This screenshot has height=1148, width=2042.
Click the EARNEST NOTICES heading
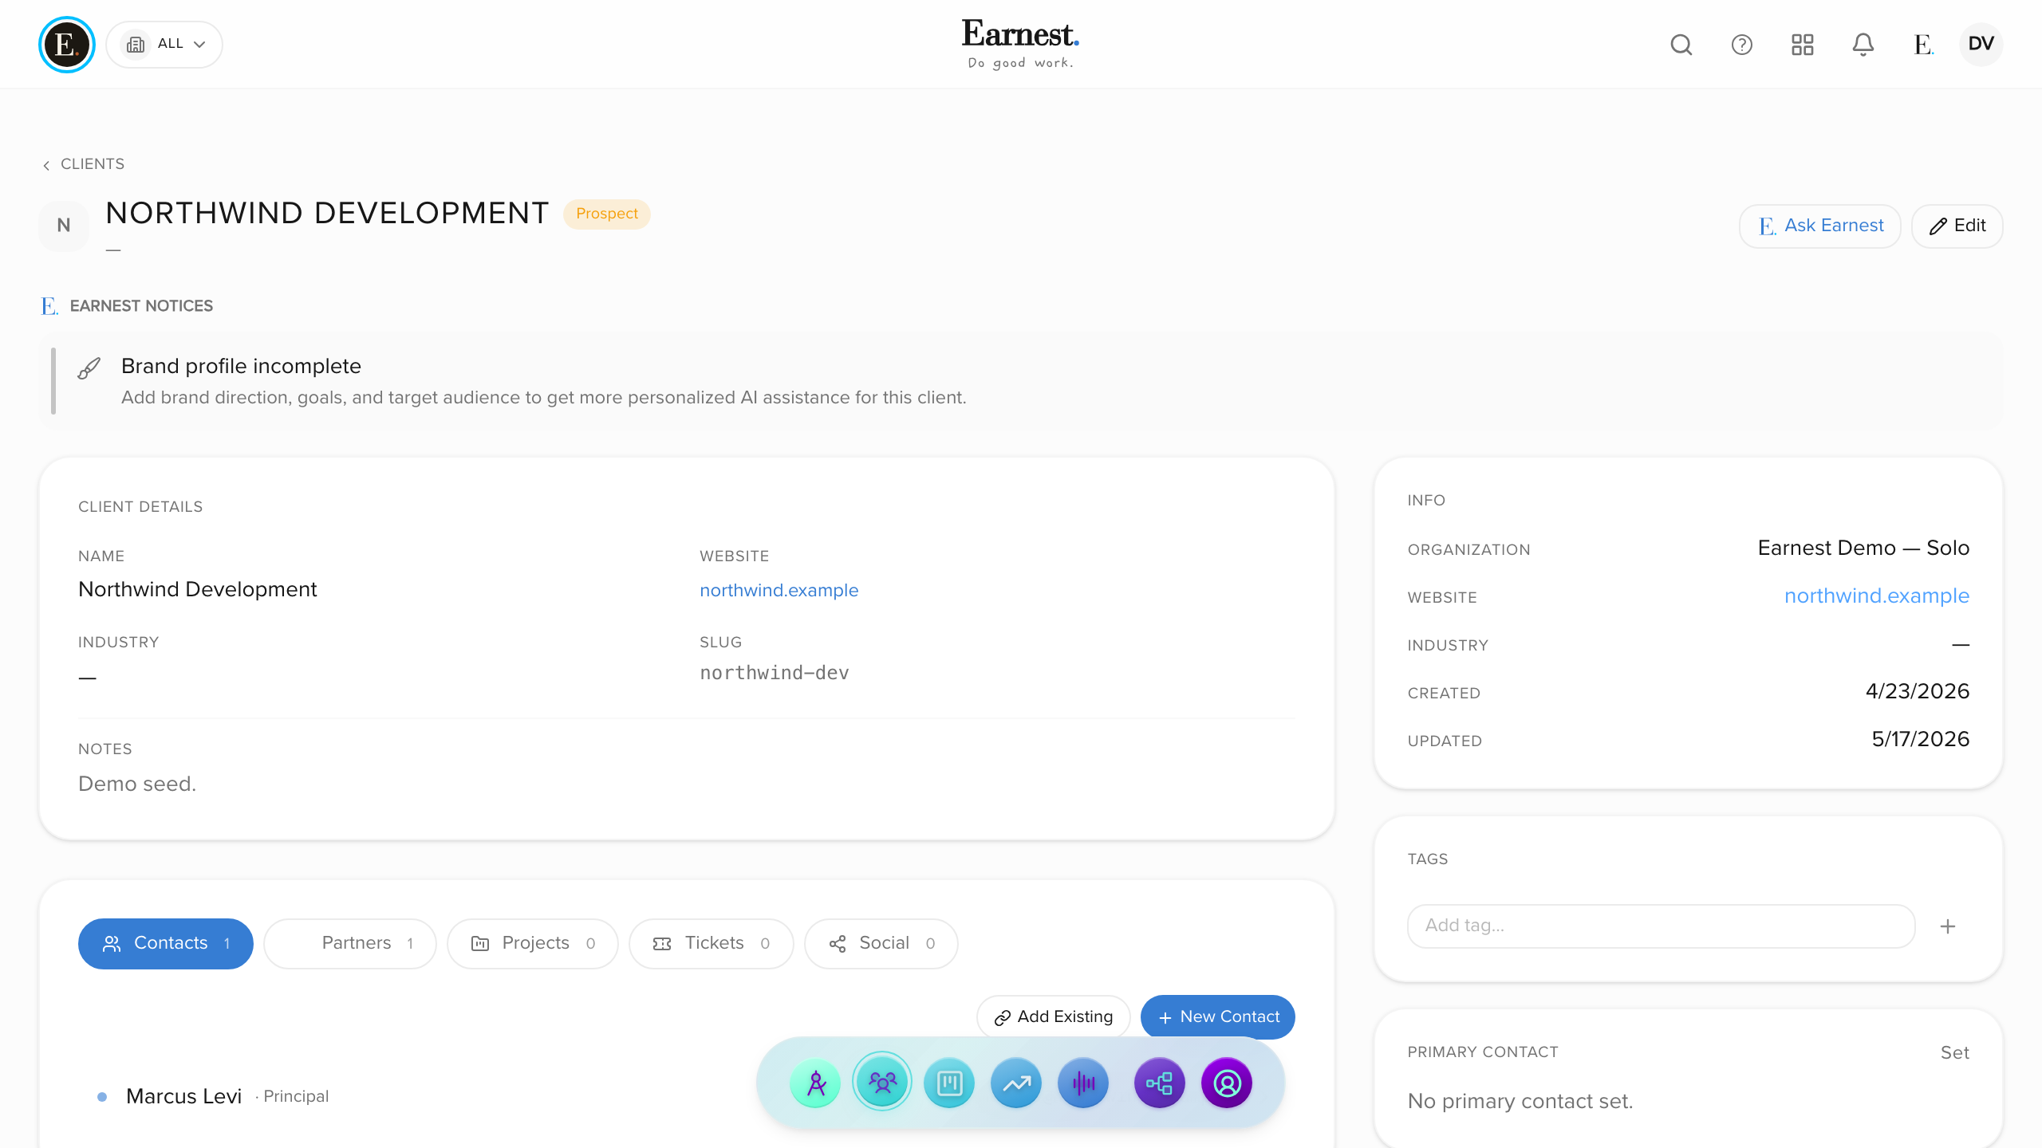click(x=141, y=306)
